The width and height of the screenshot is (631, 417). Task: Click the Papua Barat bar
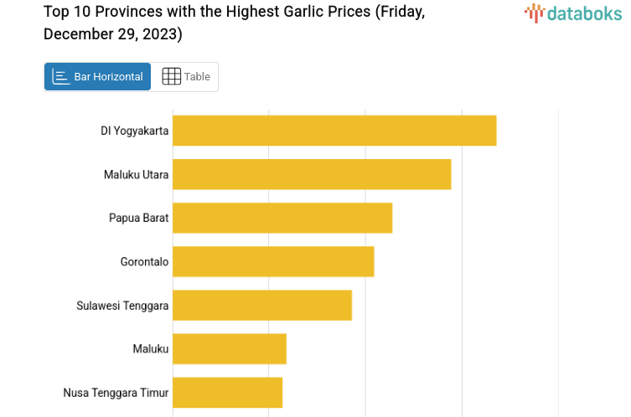pos(282,218)
